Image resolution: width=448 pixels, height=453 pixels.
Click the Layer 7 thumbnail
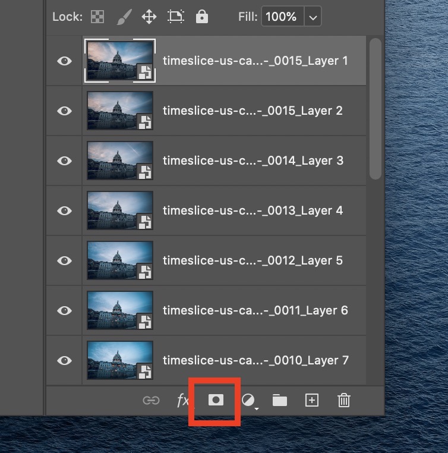120,360
